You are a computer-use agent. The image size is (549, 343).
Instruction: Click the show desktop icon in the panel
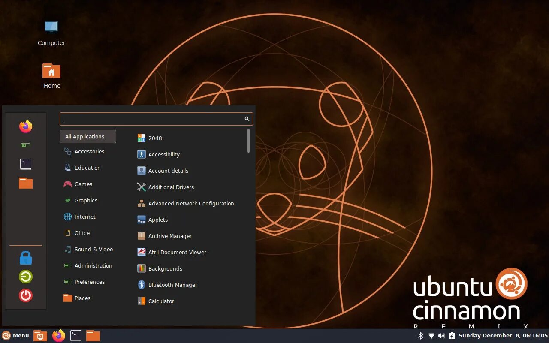tap(40, 336)
